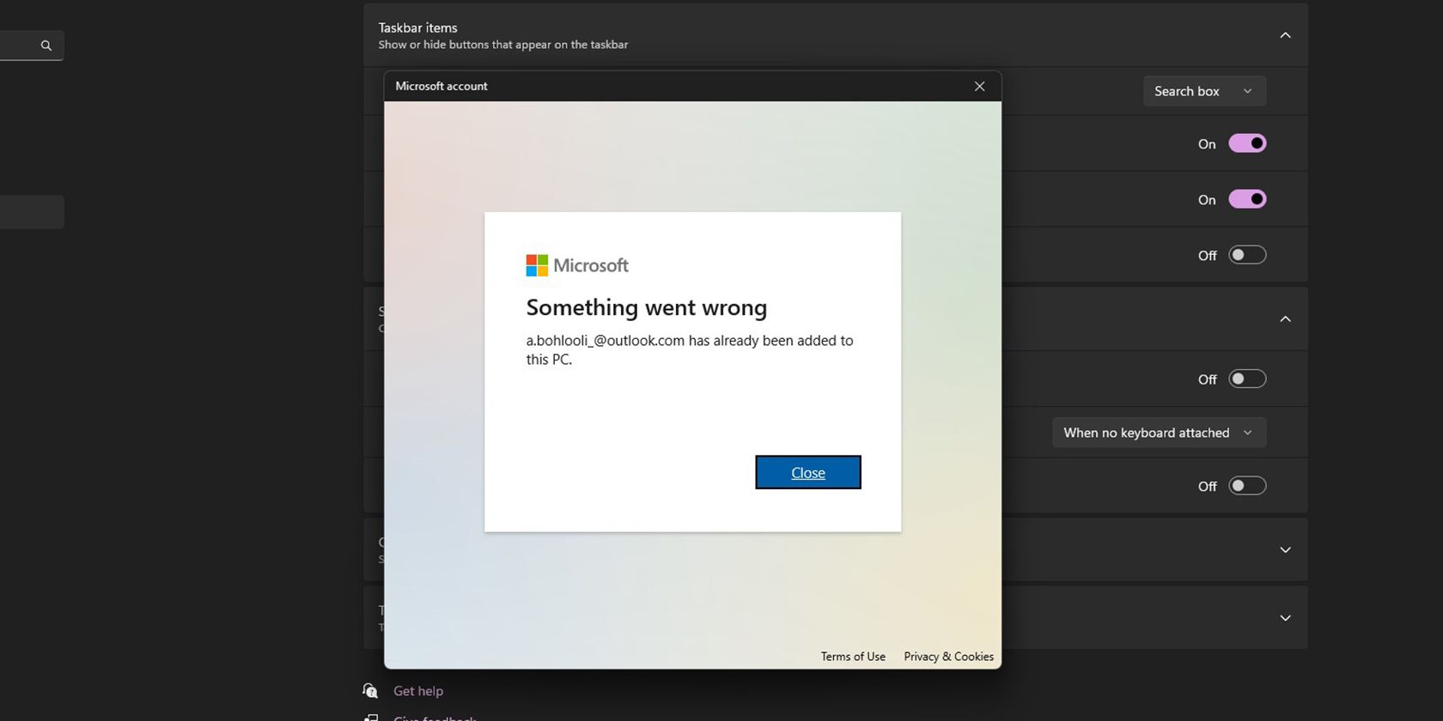Open the When no keyboard attached dropdown
The width and height of the screenshot is (1443, 721).
pyautogui.click(x=1159, y=433)
